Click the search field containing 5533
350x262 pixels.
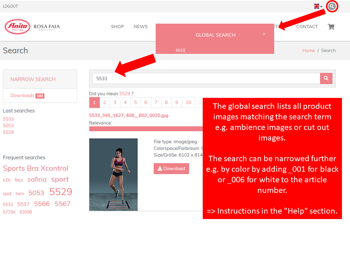coord(206,79)
